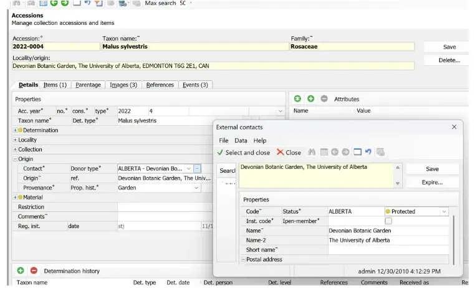Switch to the References tab
This screenshot has height=288, width=475.
160,85
